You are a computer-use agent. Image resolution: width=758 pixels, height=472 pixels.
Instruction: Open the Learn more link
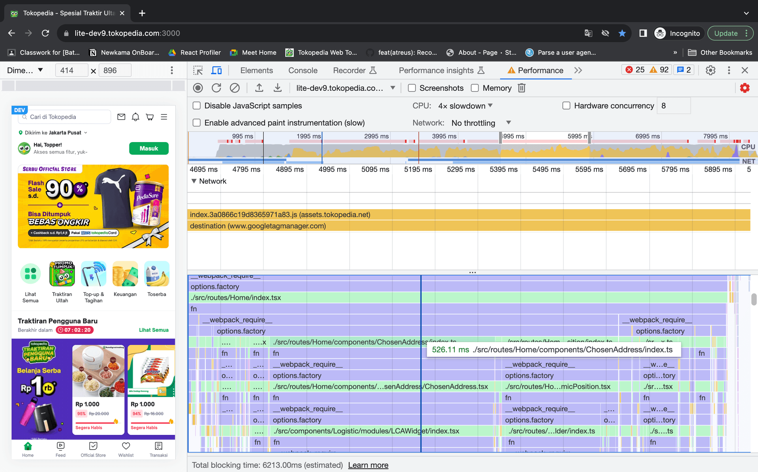(x=368, y=465)
